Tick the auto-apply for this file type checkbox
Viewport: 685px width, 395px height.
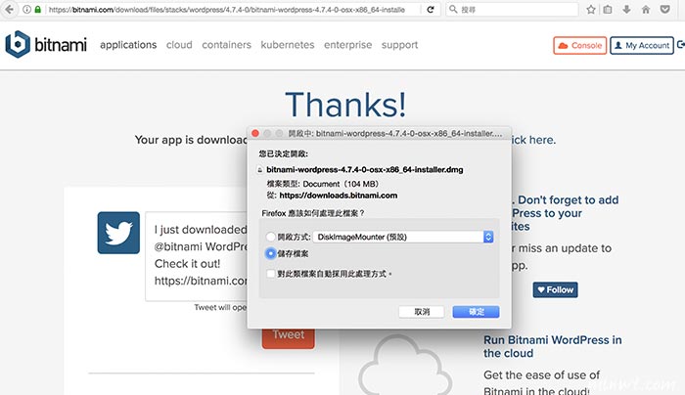pos(270,274)
